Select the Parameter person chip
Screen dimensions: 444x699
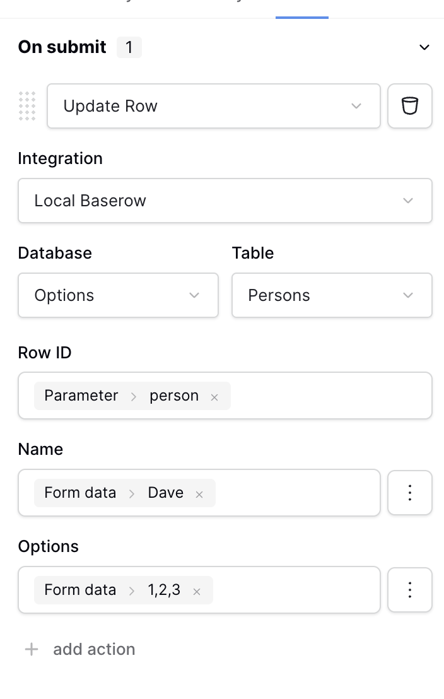pos(121,396)
